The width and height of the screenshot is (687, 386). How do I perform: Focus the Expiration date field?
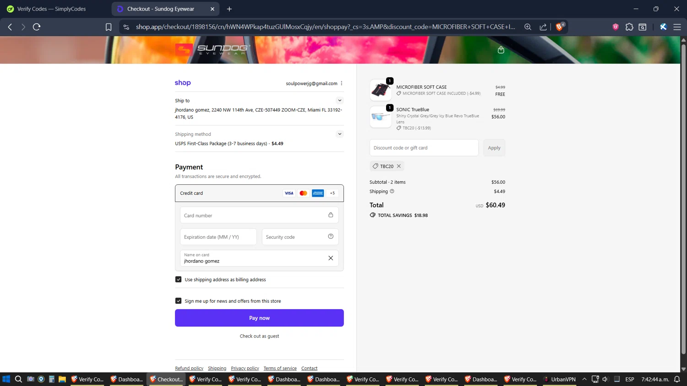218,236
